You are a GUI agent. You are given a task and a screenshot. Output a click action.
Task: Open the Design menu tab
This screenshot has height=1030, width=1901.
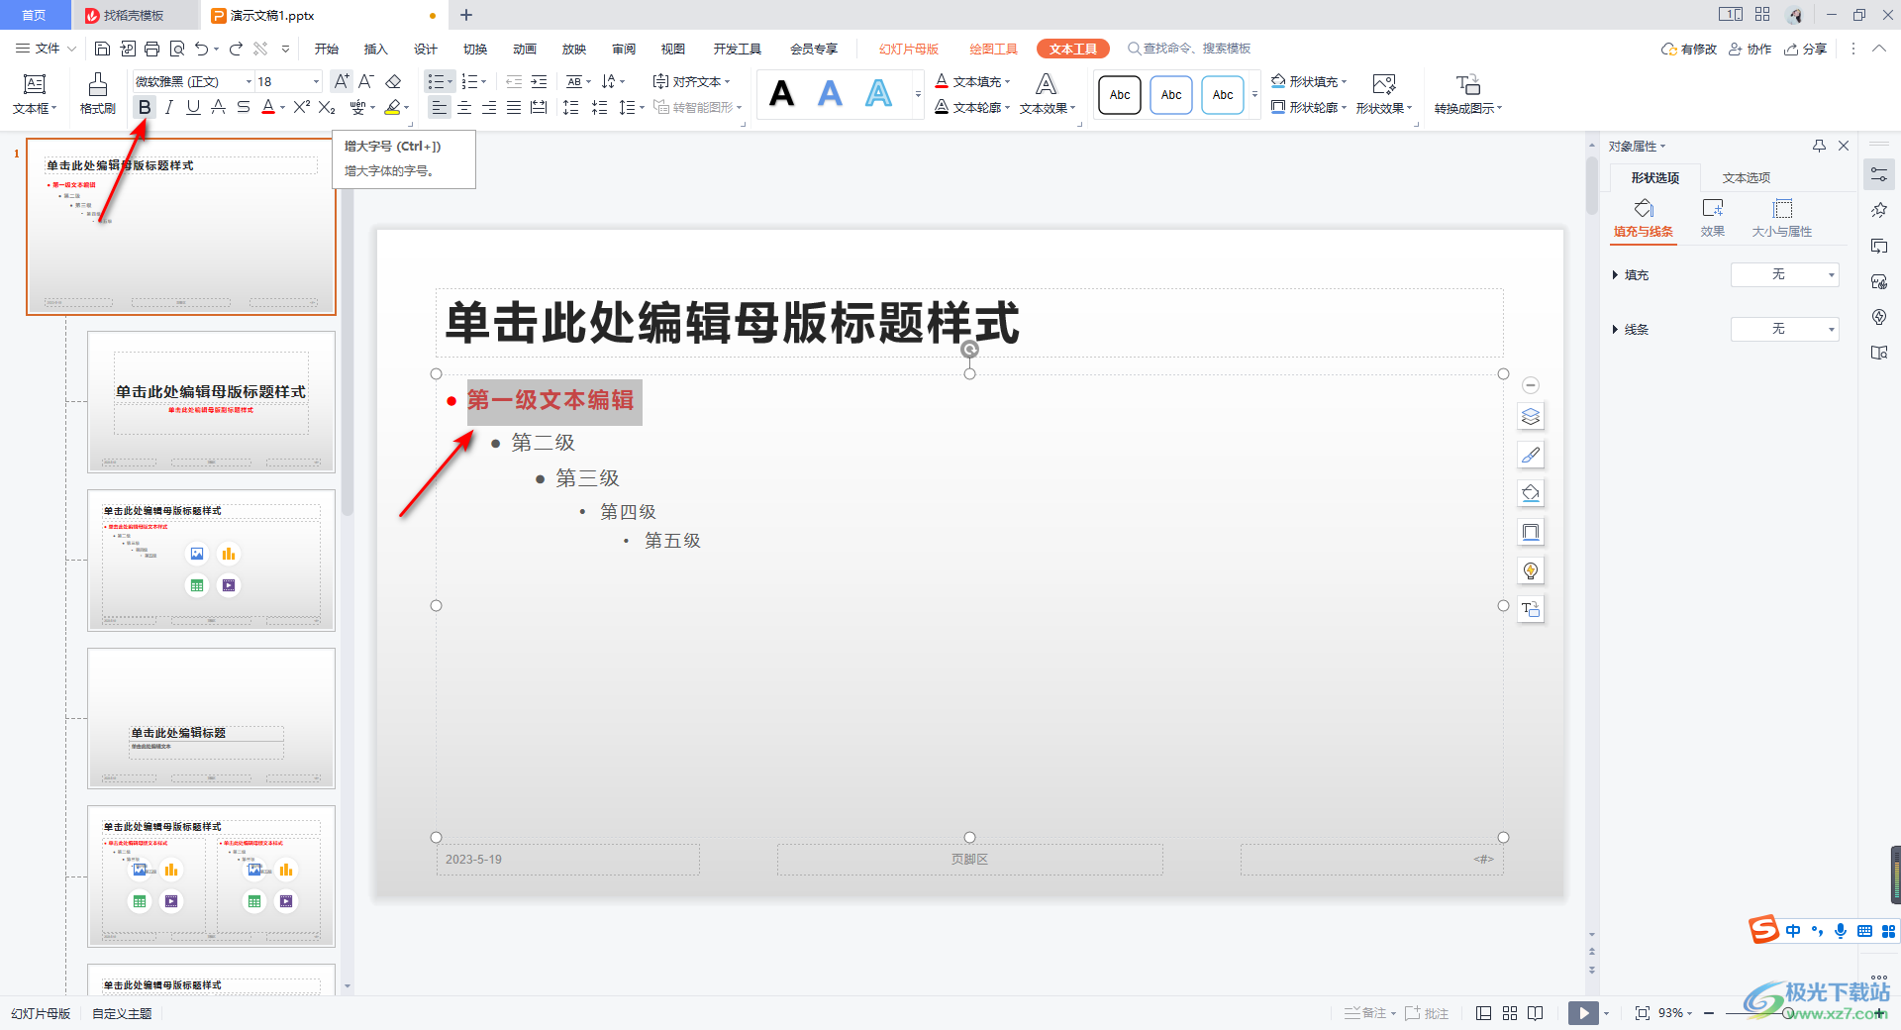[426, 49]
